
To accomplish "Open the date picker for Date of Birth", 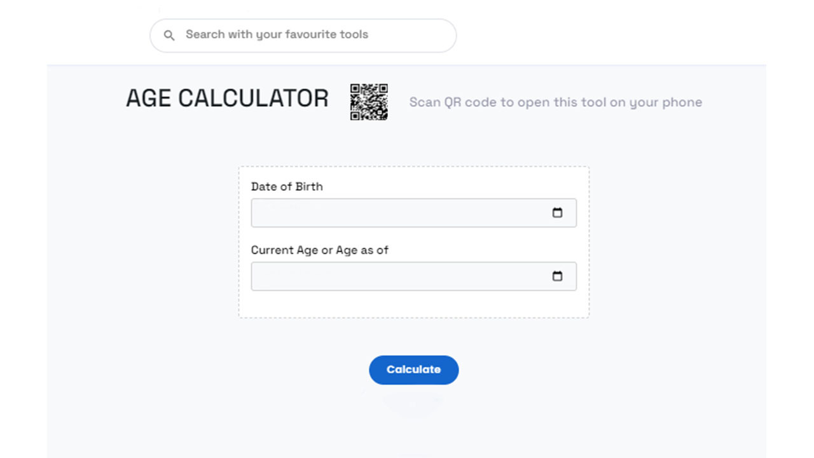I will 557,213.
